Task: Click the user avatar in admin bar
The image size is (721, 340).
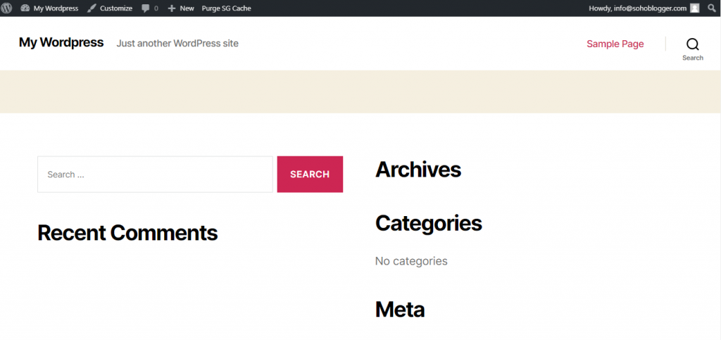Action: point(695,8)
